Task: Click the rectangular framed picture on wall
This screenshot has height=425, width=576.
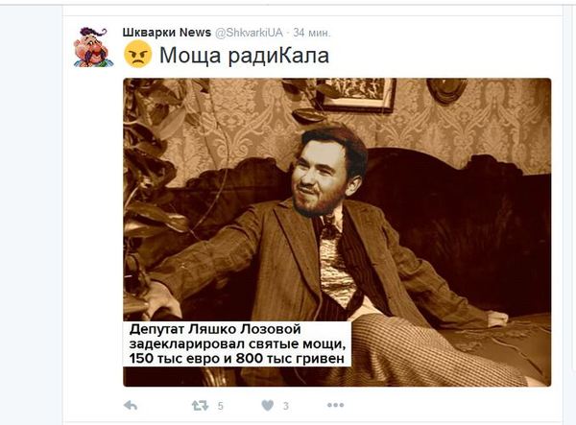Action: 355,94
